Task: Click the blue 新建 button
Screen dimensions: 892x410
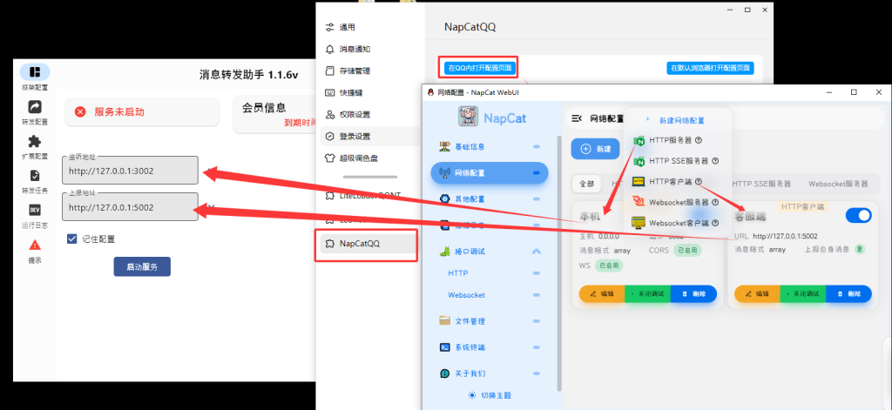Action: [595, 149]
